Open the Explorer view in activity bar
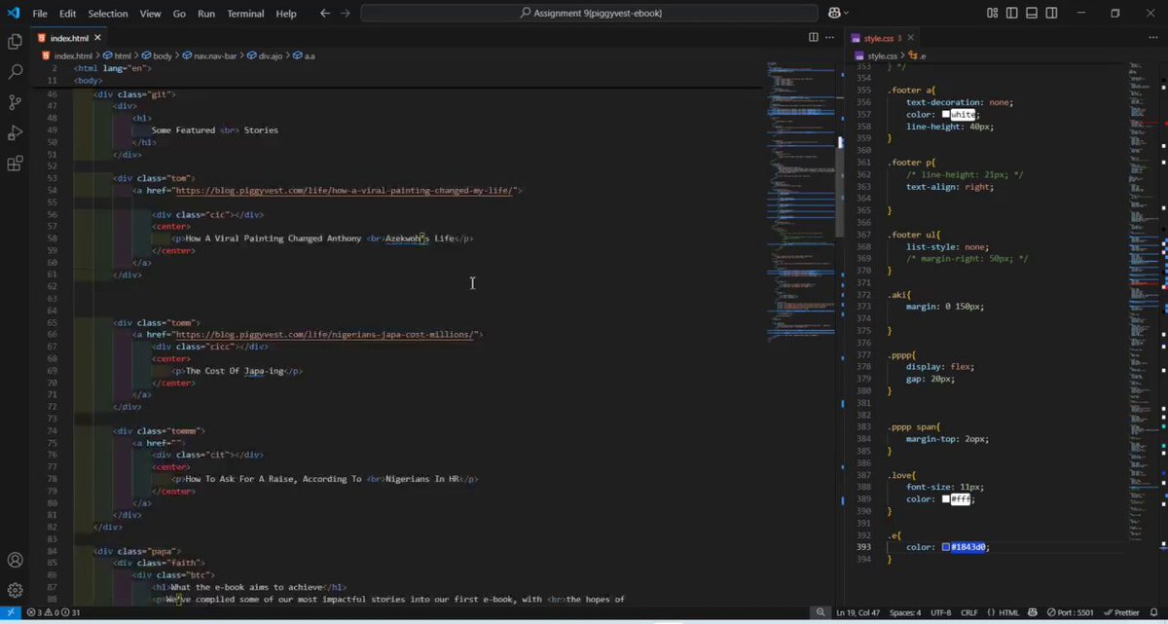This screenshot has width=1168, height=624. tap(15, 42)
